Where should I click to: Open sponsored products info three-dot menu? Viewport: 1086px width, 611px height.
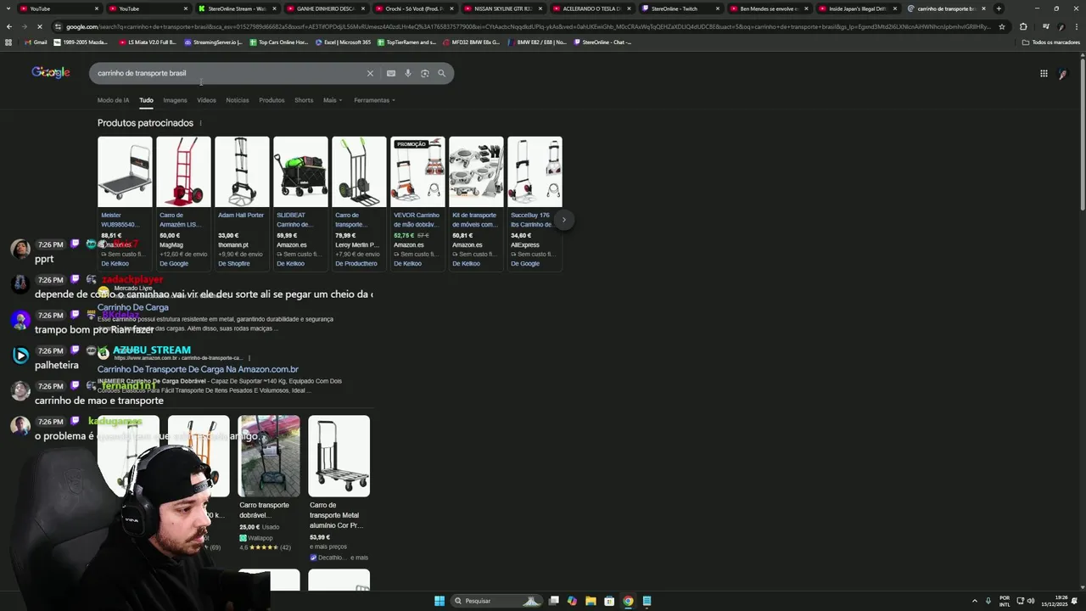point(201,123)
